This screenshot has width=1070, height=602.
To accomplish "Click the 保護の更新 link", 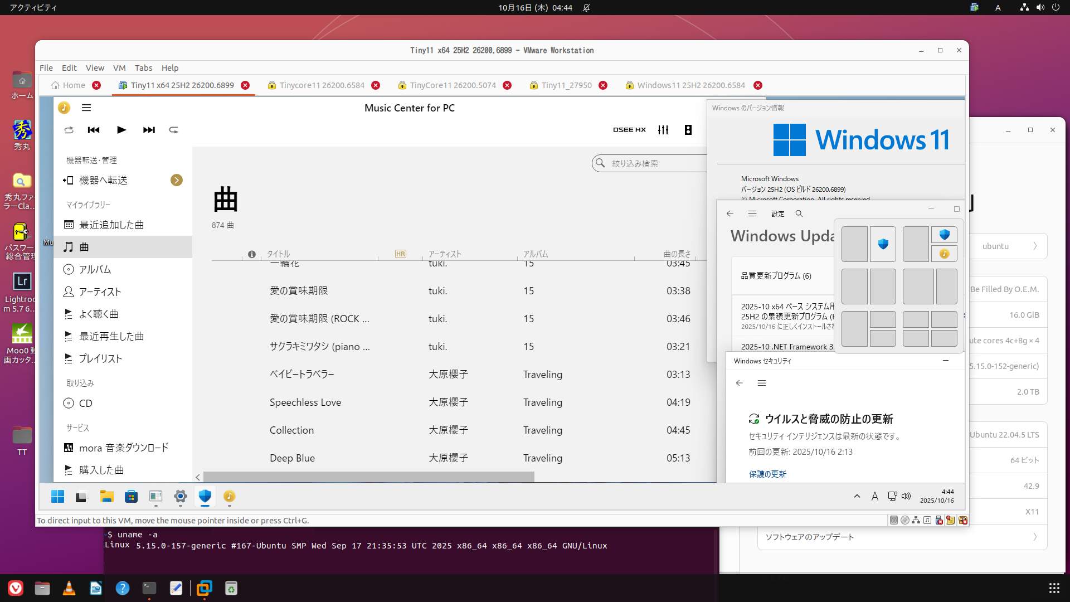I will coord(767,474).
